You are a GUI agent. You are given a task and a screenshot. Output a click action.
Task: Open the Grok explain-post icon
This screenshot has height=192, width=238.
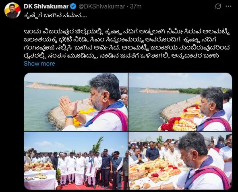tap(218, 6)
